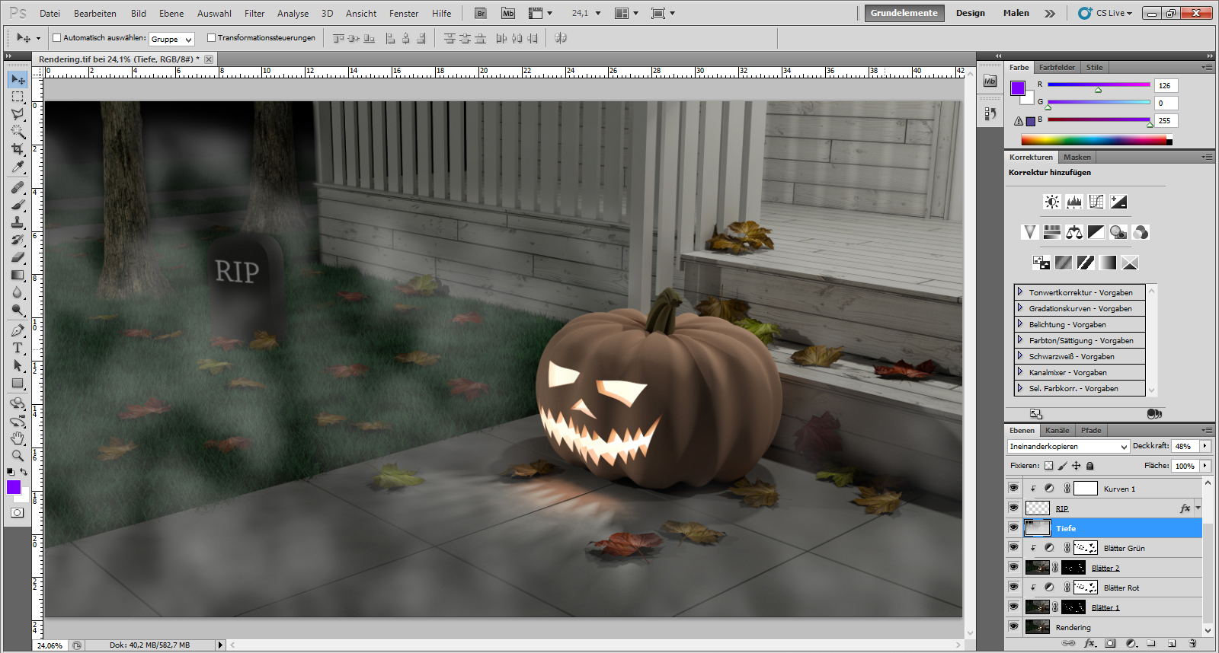Select the Rectangular Marquee tool
Viewport: 1219px width, 653px height.
pyautogui.click(x=18, y=97)
